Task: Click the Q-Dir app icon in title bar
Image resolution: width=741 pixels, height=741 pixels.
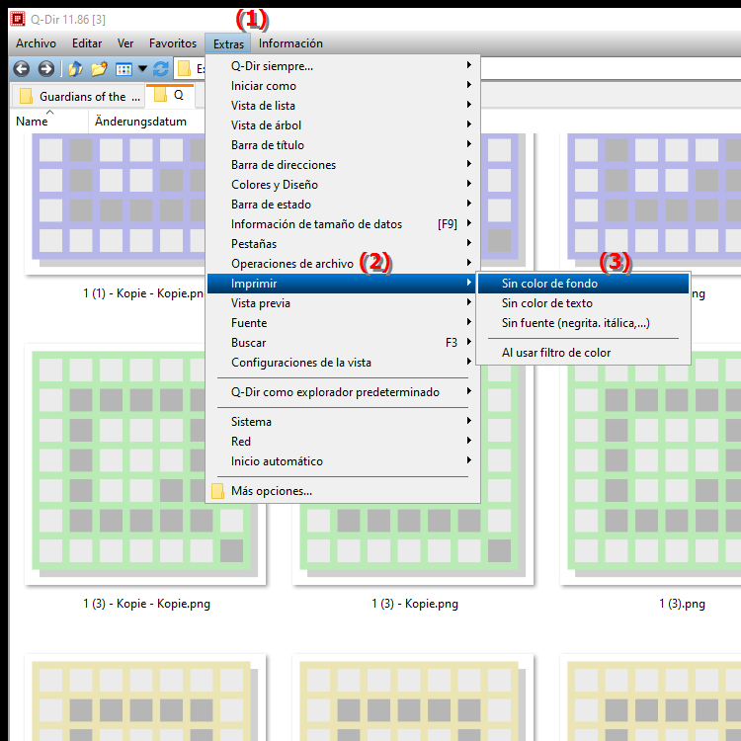Action: pyautogui.click(x=18, y=19)
